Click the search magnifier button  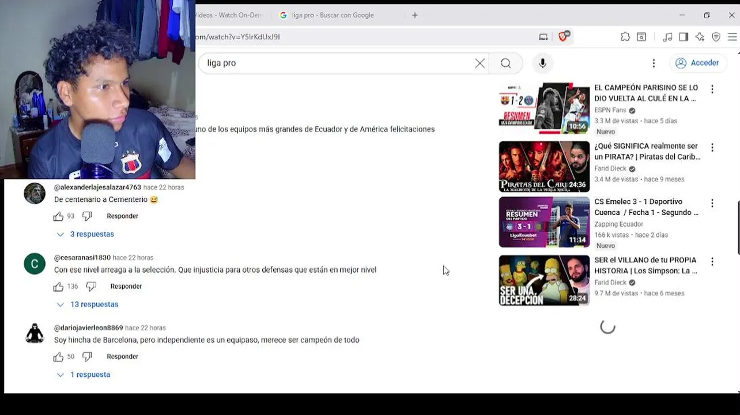tap(505, 63)
